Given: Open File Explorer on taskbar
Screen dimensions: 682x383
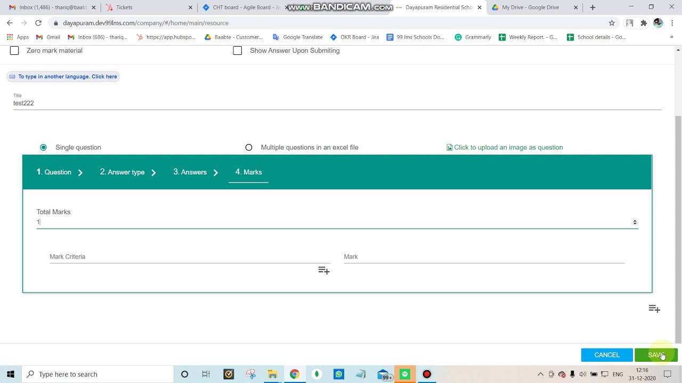Looking at the screenshot, I should pyautogui.click(x=272, y=374).
